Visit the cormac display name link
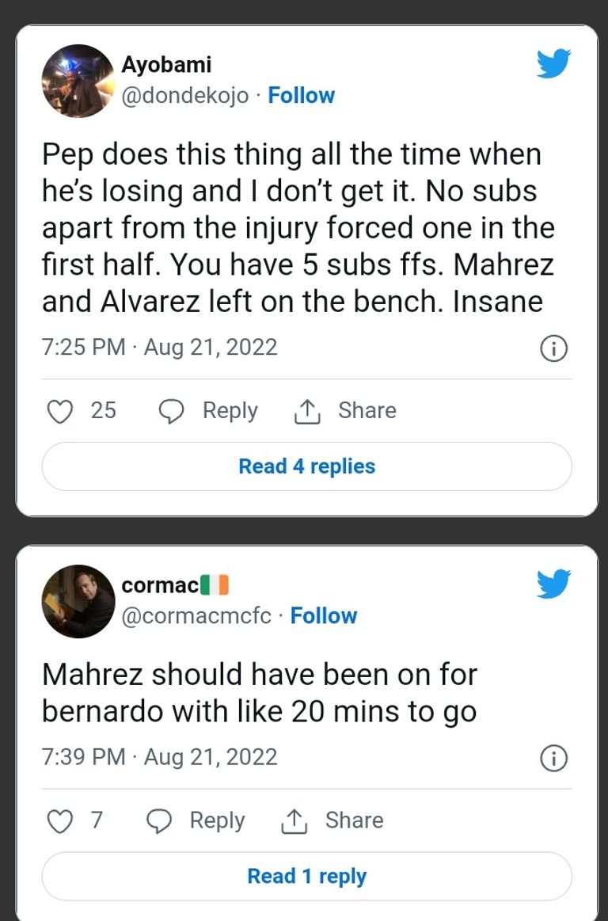The image size is (608, 921). (x=160, y=584)
